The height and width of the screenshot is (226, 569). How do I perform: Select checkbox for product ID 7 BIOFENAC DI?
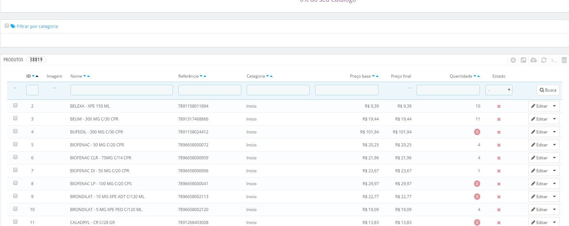pyautogui.click(x=15, y=170)
